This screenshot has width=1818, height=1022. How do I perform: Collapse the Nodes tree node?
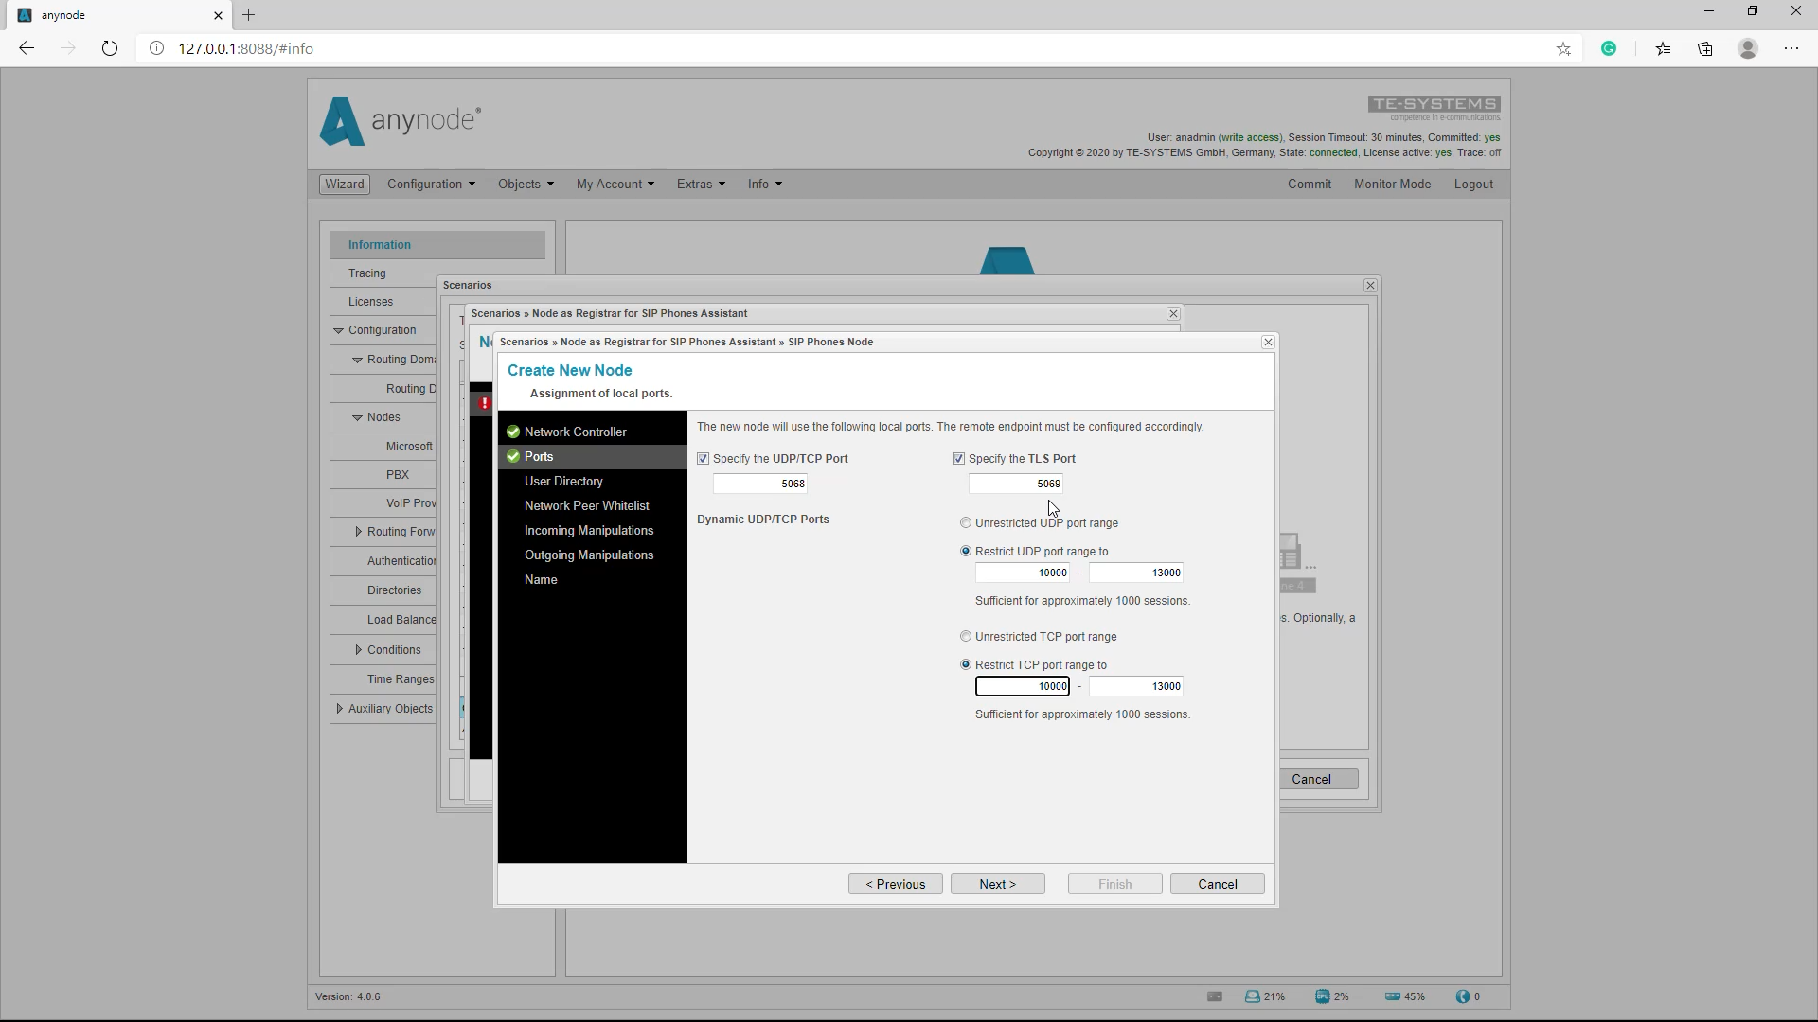(x=357, y=417)
